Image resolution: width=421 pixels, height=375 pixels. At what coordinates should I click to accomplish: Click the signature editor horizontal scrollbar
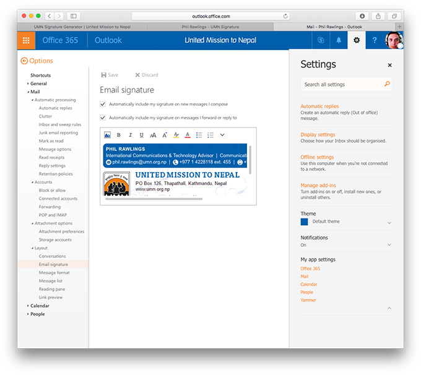154,199
